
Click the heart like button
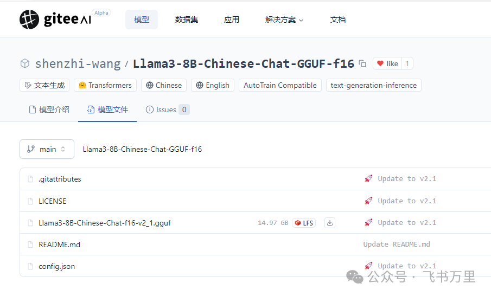pos(387,63)
